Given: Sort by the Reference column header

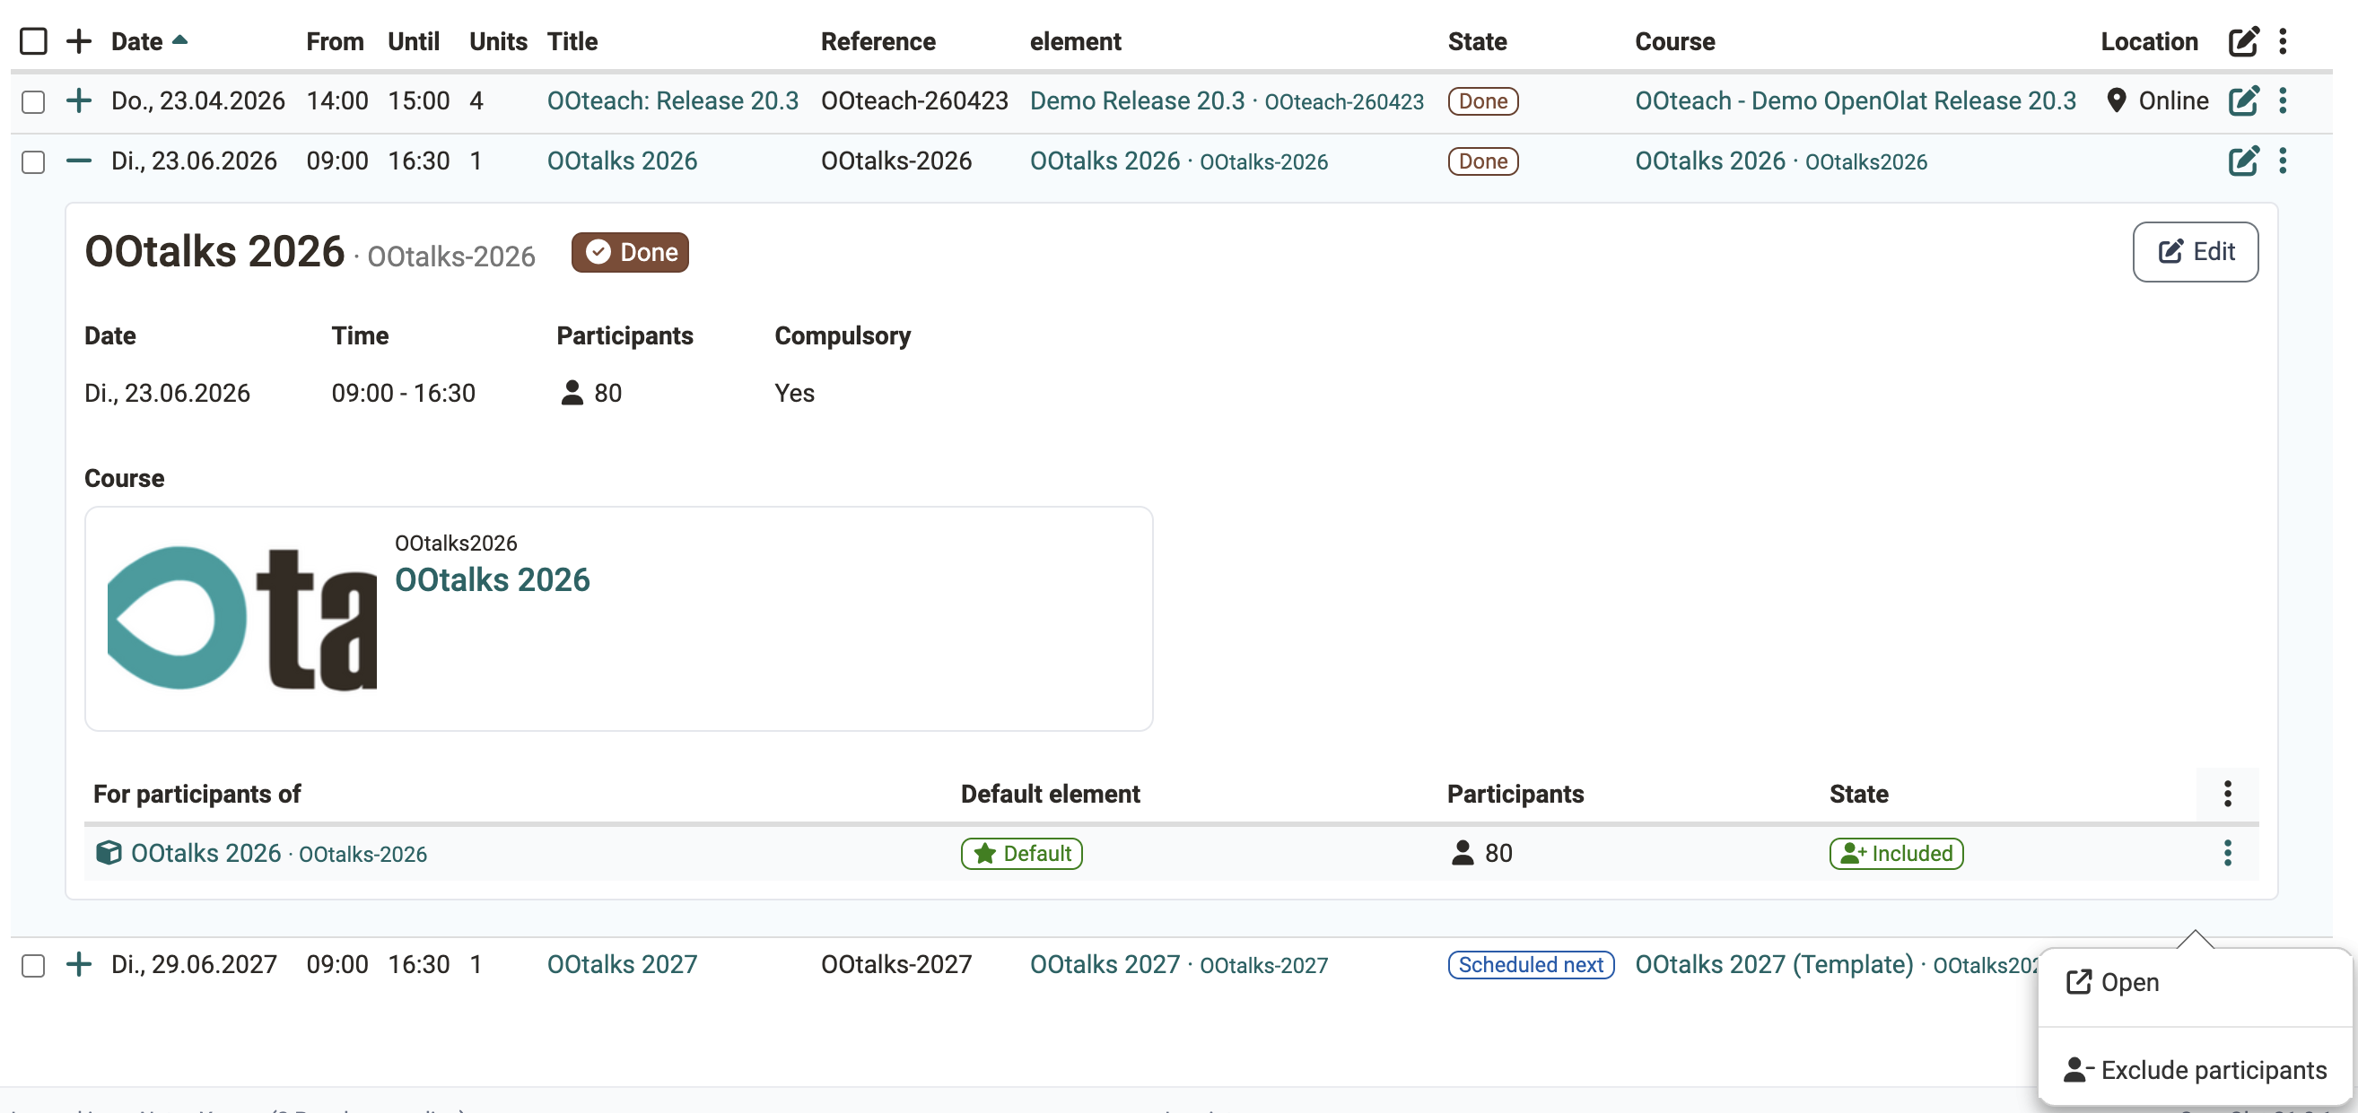Looking at the screenshot, I should coord(878,41).
